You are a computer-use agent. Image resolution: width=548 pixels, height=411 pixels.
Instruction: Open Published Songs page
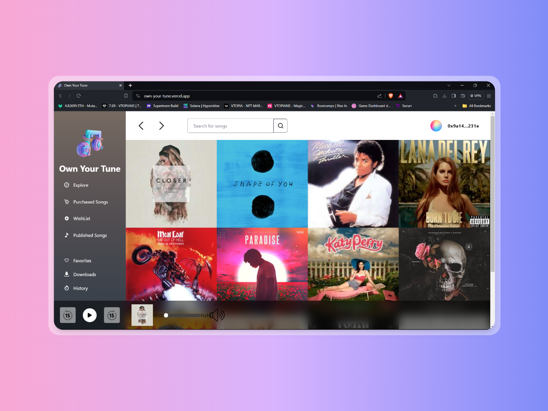pyautogui.click(x=90, y=235)
